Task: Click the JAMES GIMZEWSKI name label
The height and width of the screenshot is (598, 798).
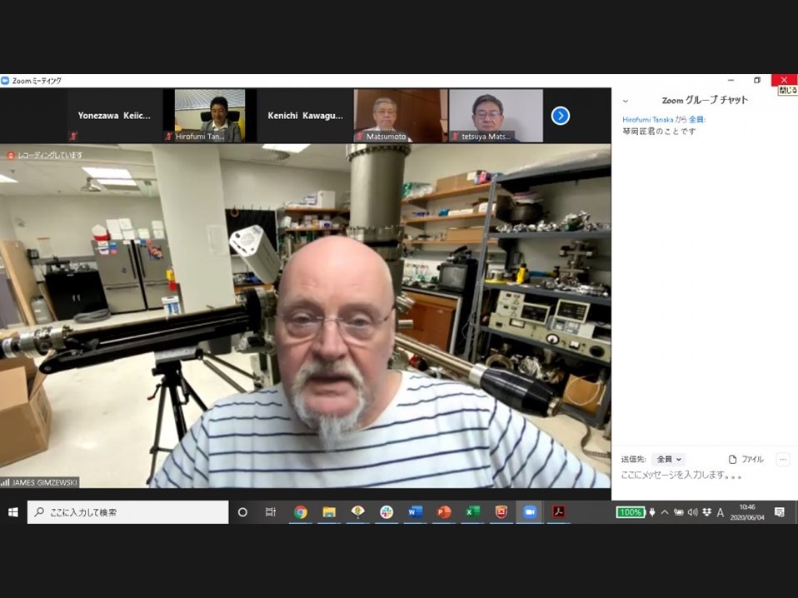Action: tap(44, 482)
